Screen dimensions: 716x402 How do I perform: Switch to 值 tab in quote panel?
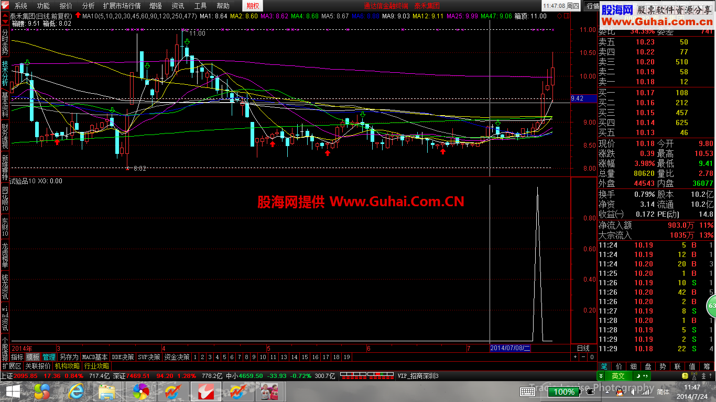[x=692, y=366]
